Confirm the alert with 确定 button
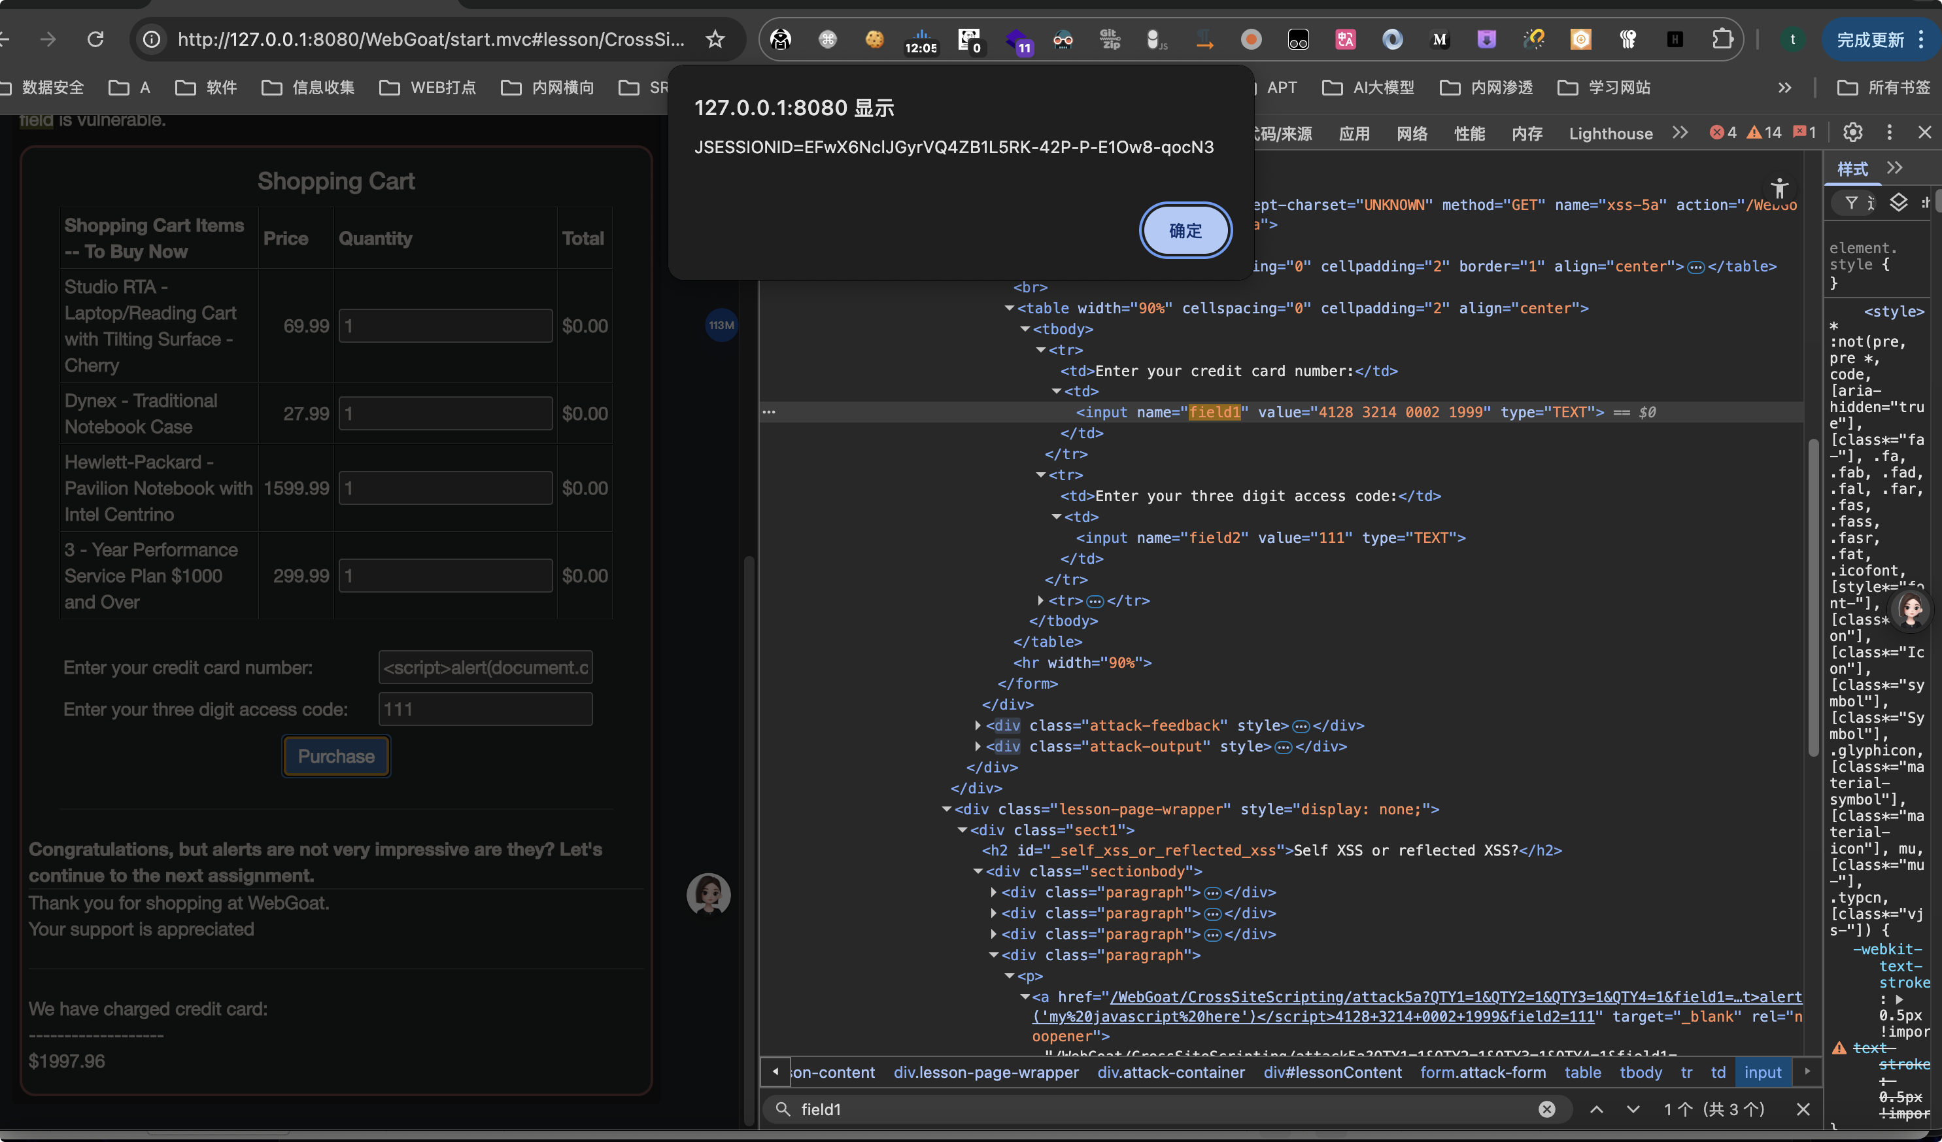This screenshot has width=1942, height=1142. [x=1185, y=231]
